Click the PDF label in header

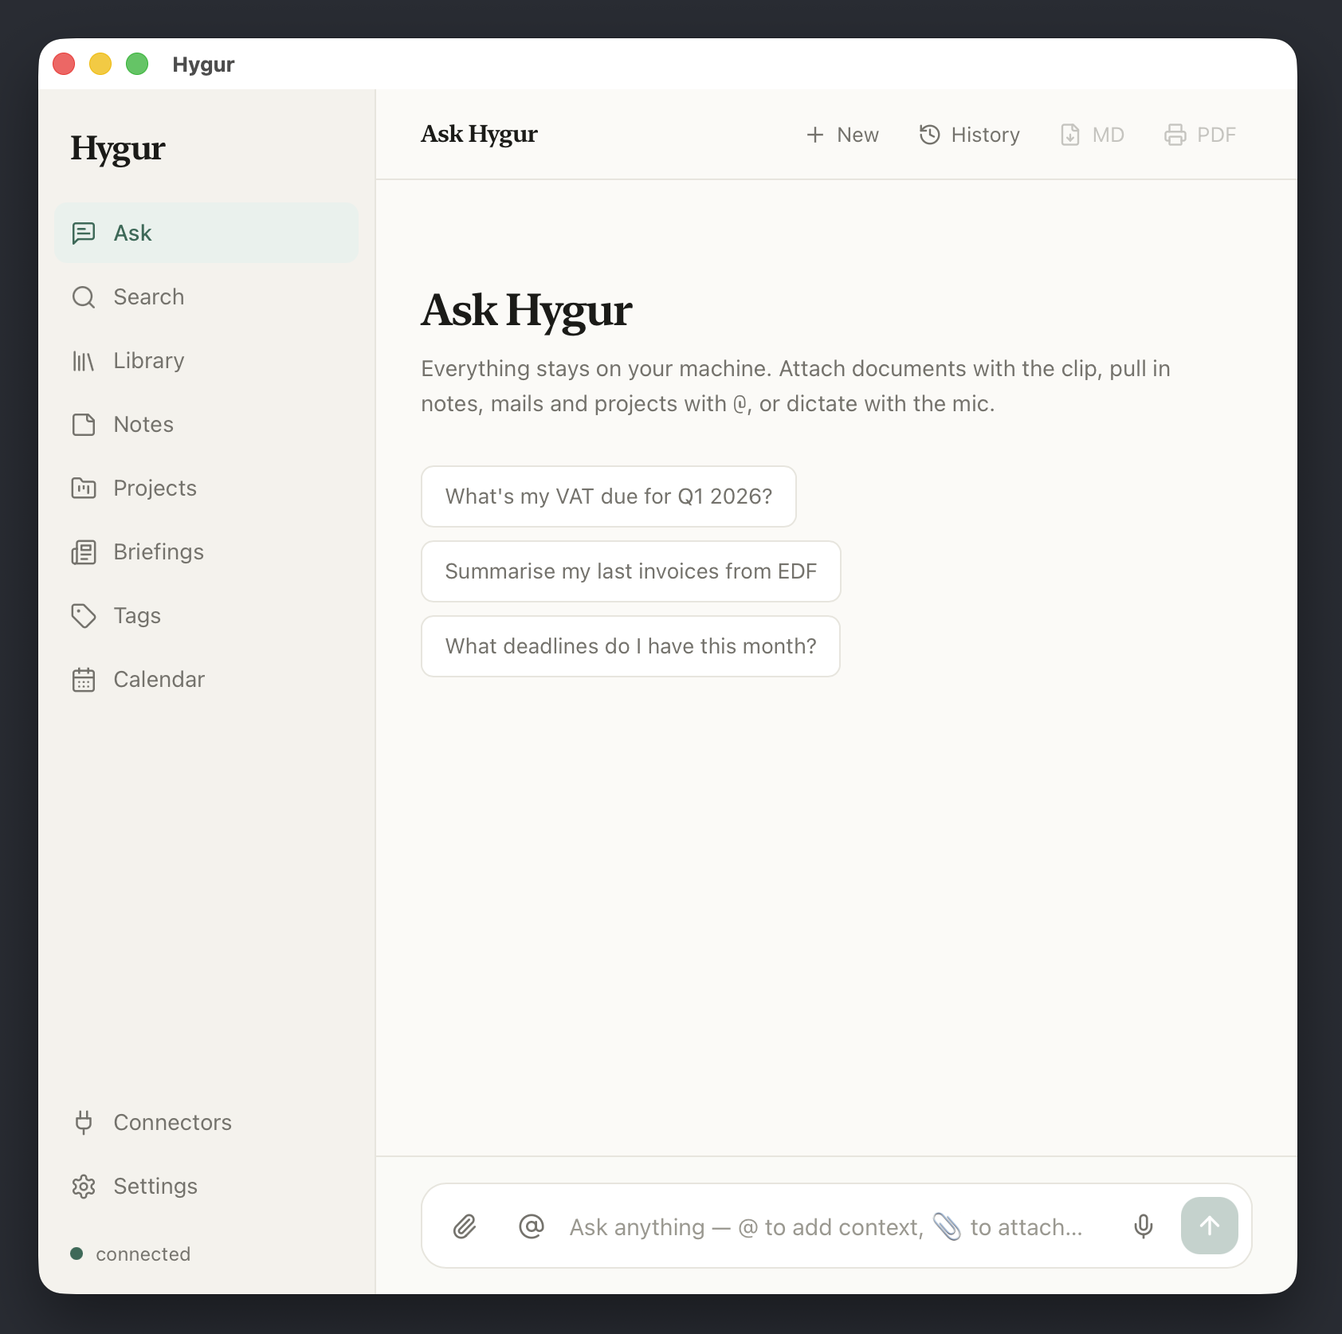pyautogui.click(x=1217, y=135)
